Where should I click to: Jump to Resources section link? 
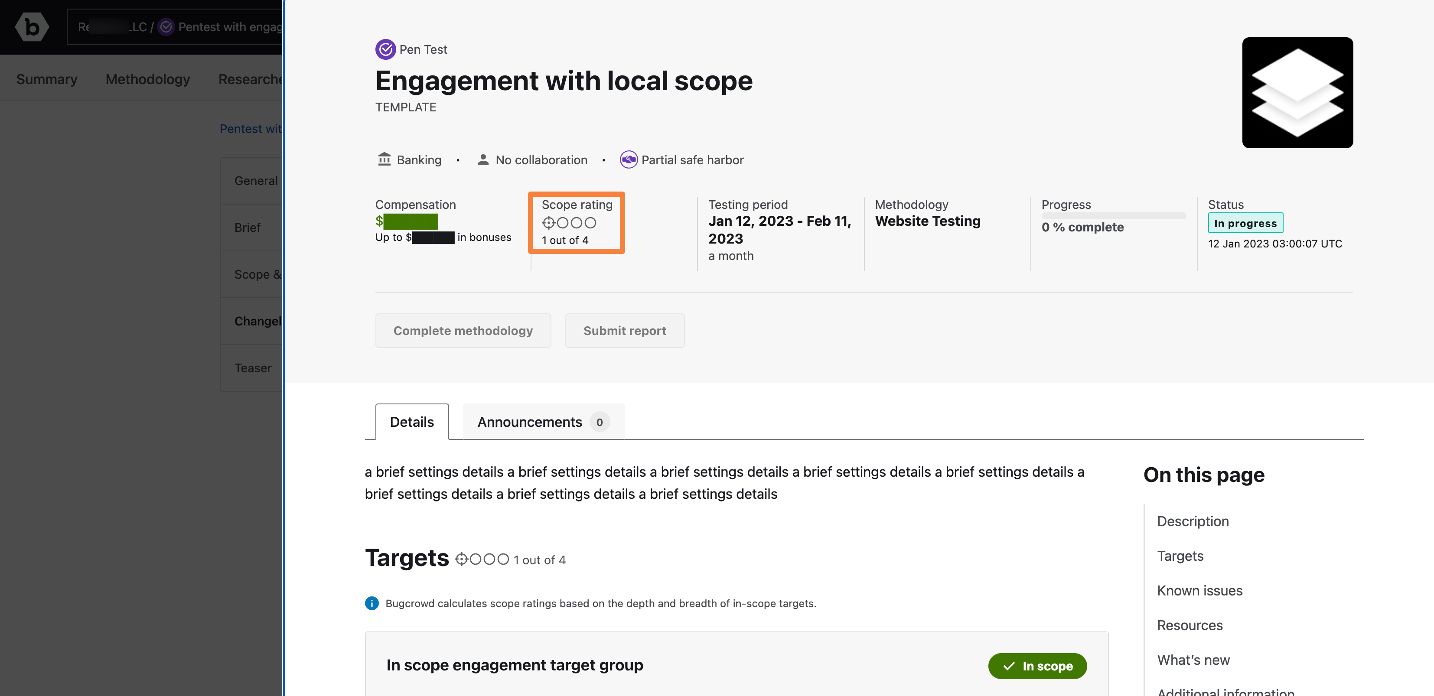point(1190,625)
